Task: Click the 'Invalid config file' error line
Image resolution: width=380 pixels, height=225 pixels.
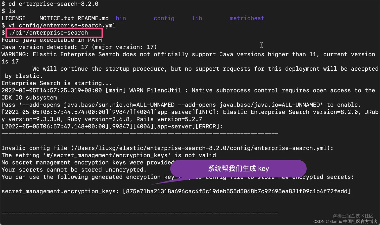Action: (x=167, y=148)
